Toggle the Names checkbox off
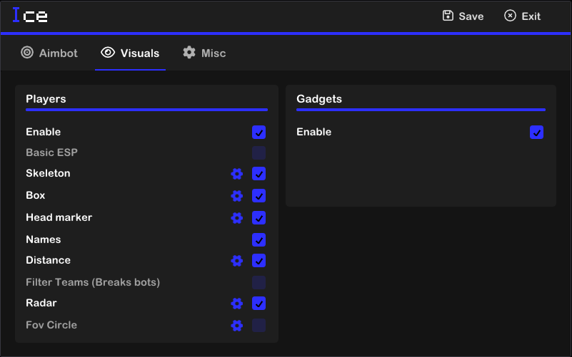Viewport: 572px width, 357px height. click(259, 240)
